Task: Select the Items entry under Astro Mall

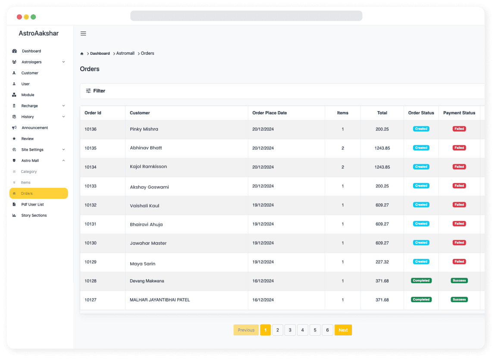Action: (x=26, y=182)
